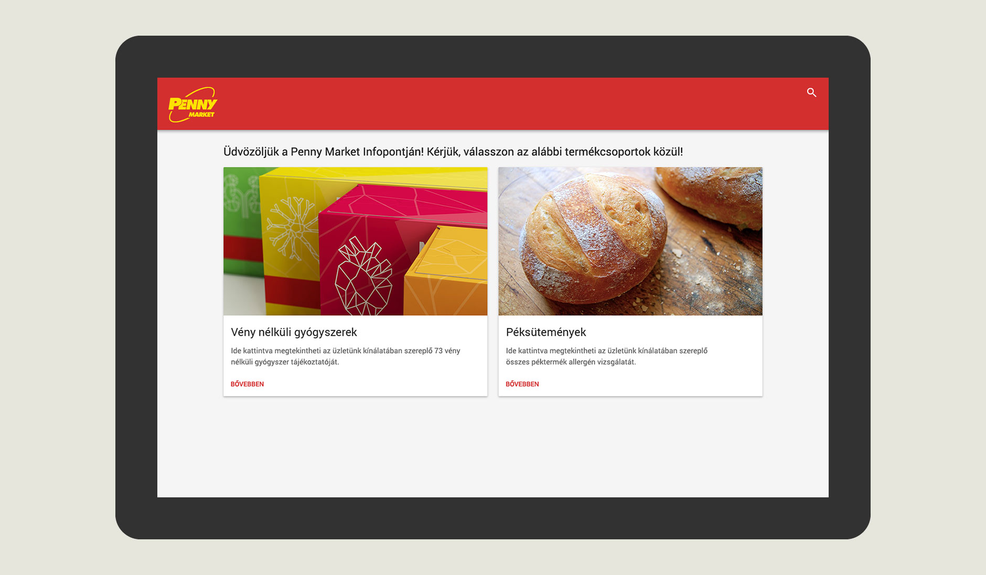The image size is (986, 575).
Task: Open search with the magnifier icon
Action: tap(811, 93)
